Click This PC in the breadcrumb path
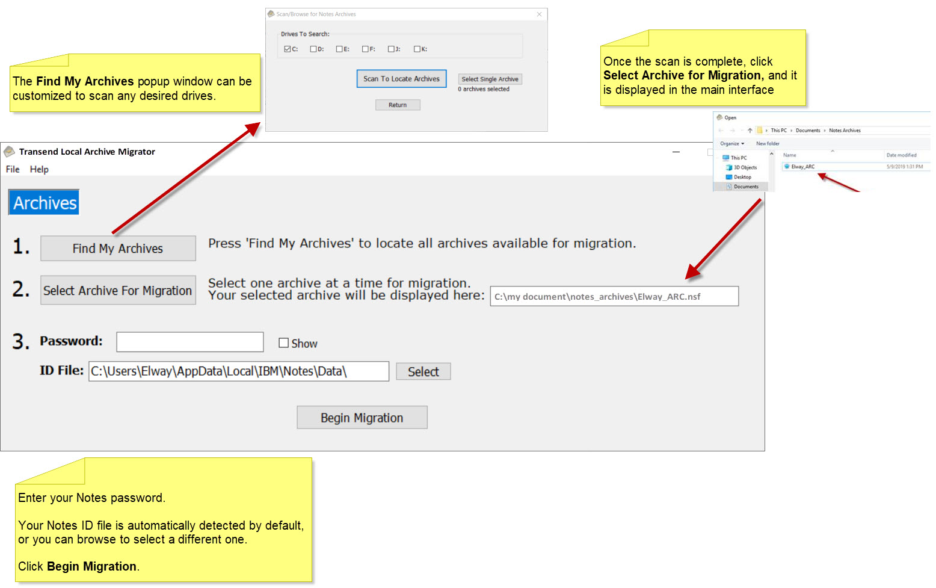Image resolution: width=936 pixels, height=588 pixels. (x=779, y=131)
